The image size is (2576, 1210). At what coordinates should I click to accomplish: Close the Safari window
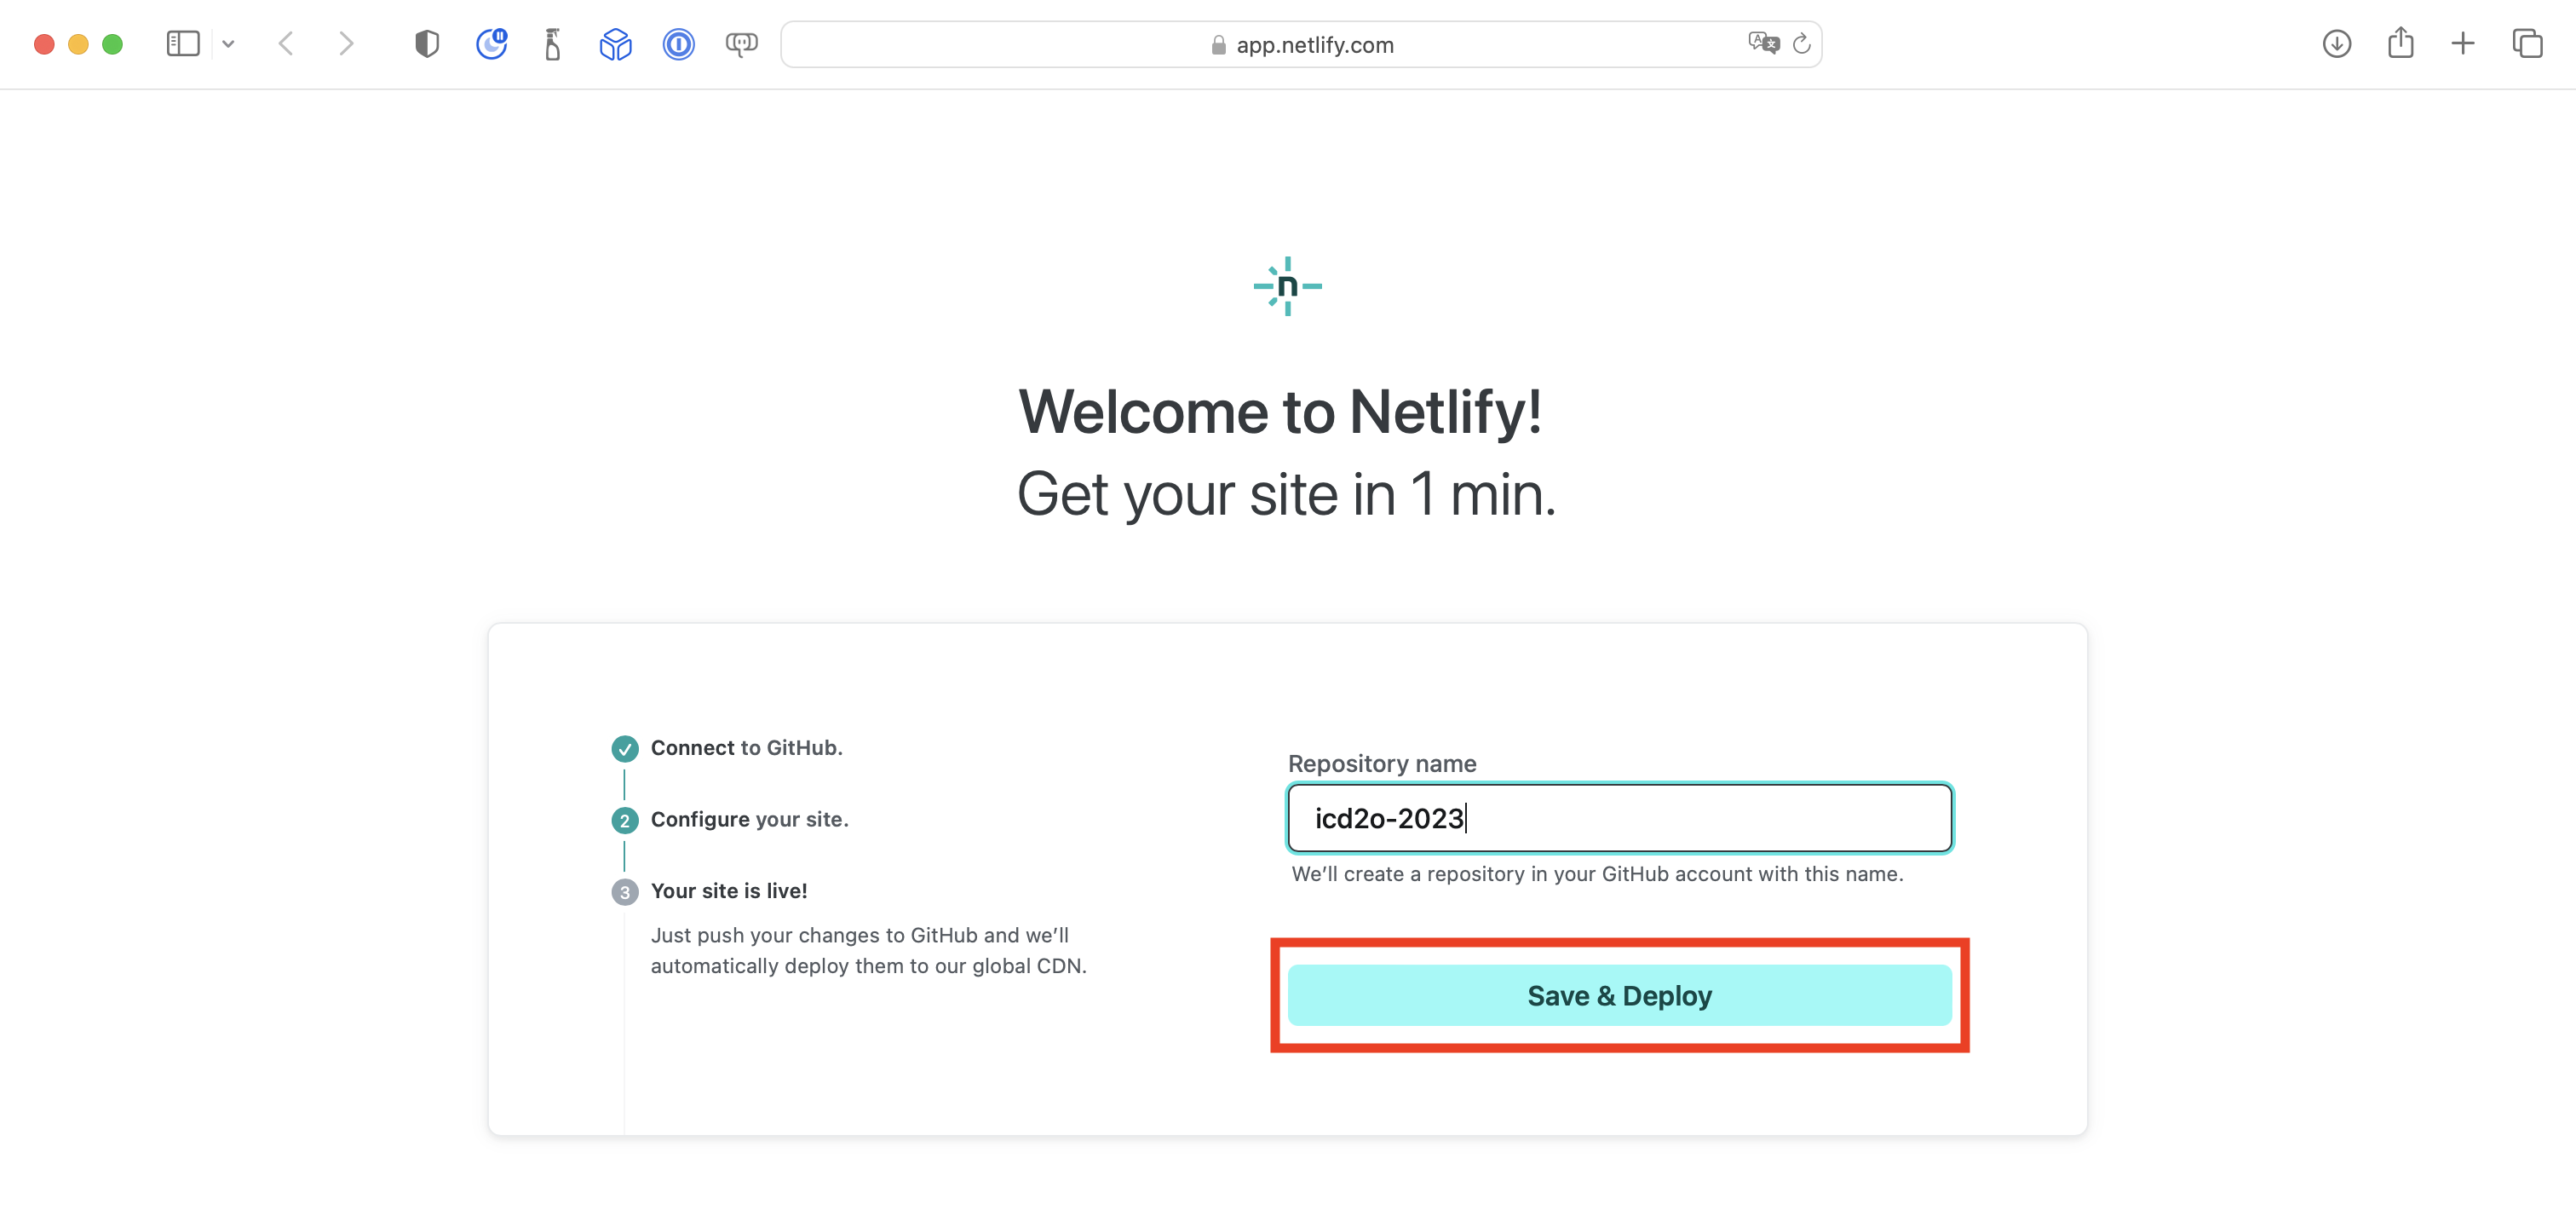(x=44, y=44)
